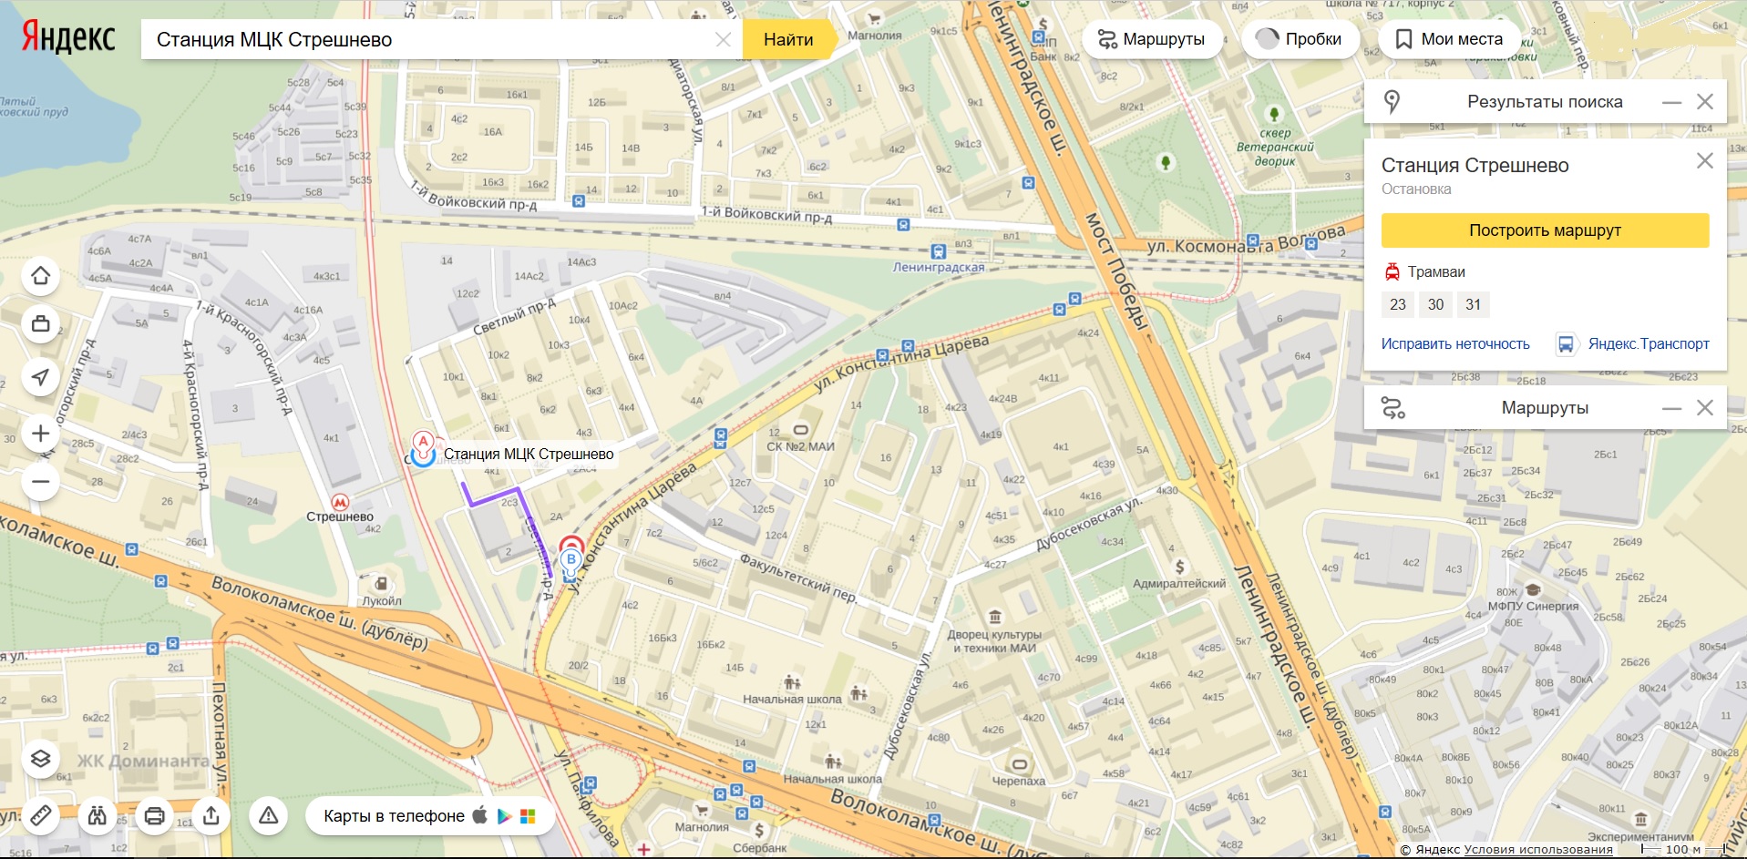The image size is (1747, 859).
Task: Click the print map icon
Action: tap(154, 815)
